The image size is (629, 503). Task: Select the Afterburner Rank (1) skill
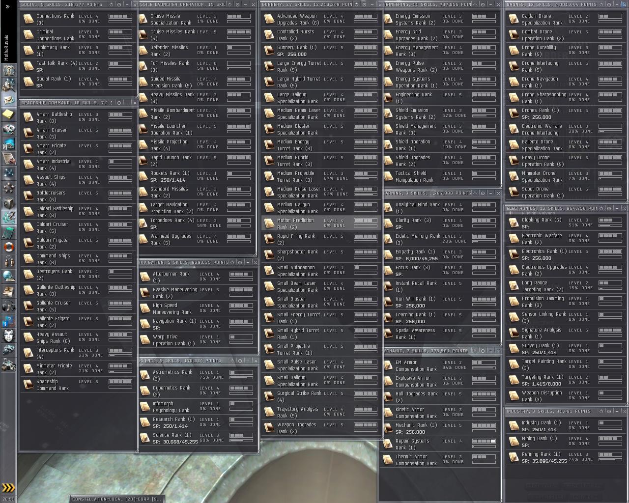198,277
